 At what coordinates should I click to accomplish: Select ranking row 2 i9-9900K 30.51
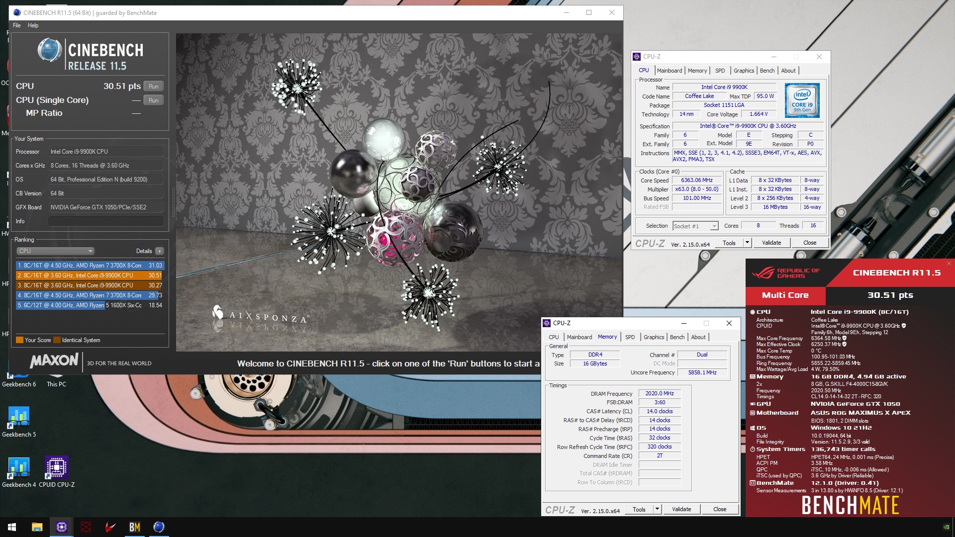click(90, 275)
